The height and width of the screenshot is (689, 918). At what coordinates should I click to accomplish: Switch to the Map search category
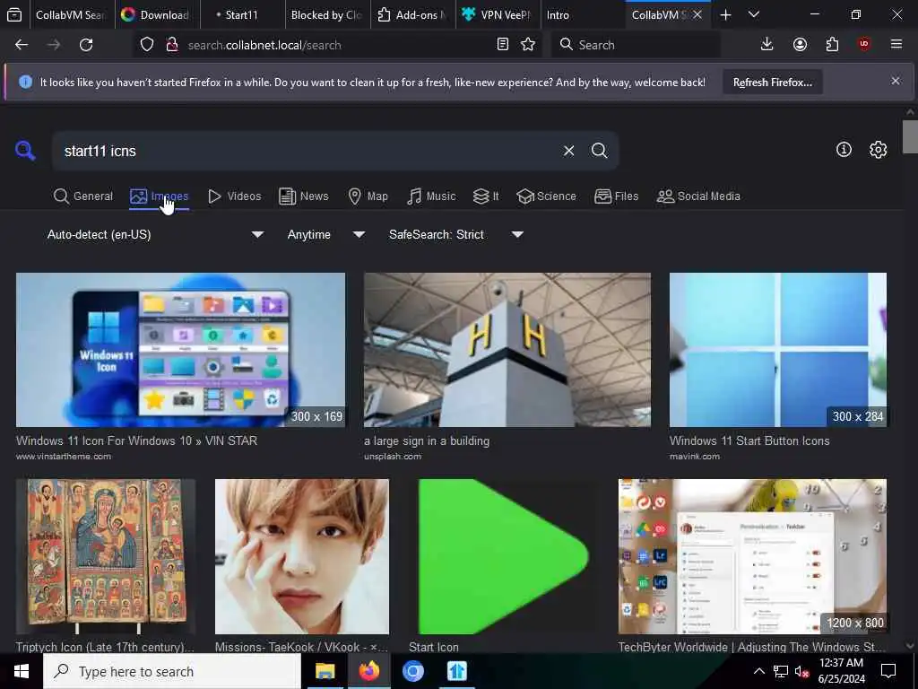(x=368, y=196)
